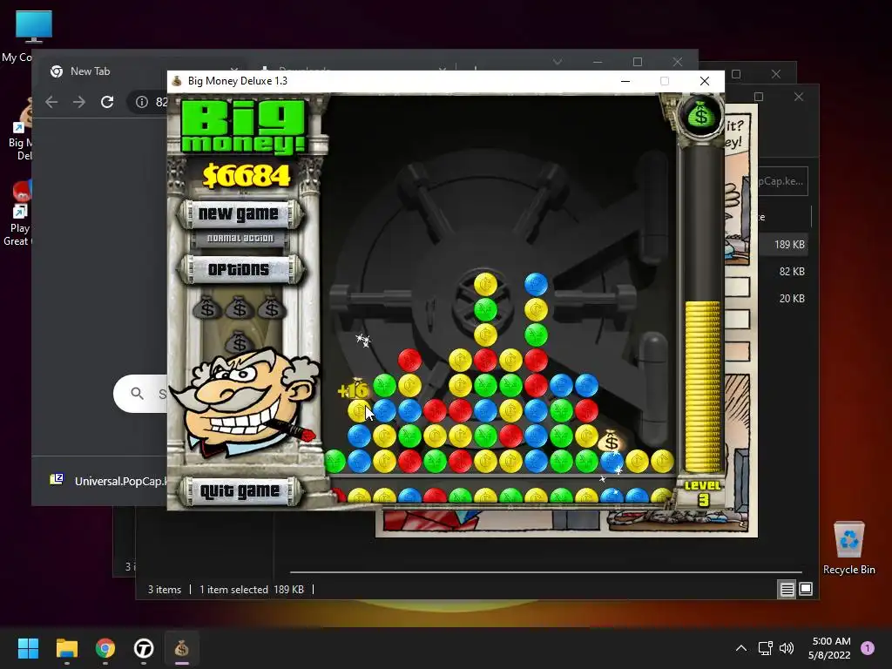Image resolution: width=892 pixels, height=669 pixels.
Task: Switch to Chrome from the taskbar
Action: click(105, 648)
